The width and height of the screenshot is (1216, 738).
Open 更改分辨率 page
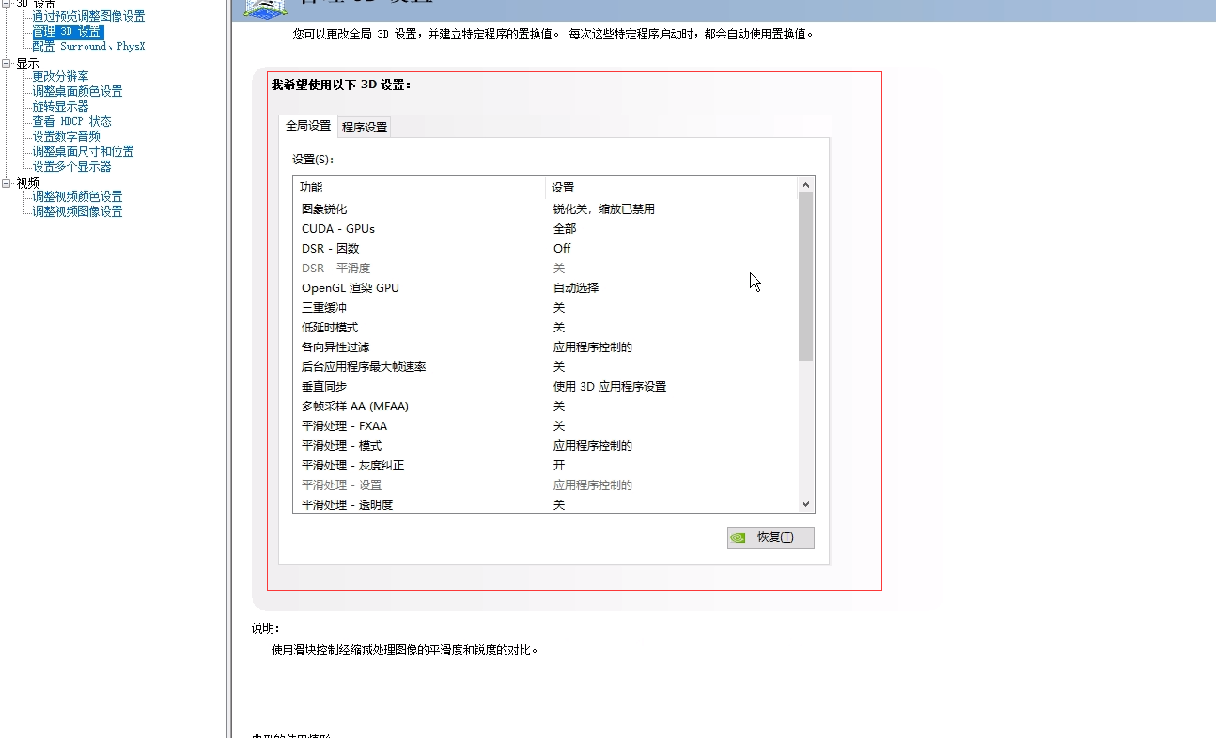[60, 77]
